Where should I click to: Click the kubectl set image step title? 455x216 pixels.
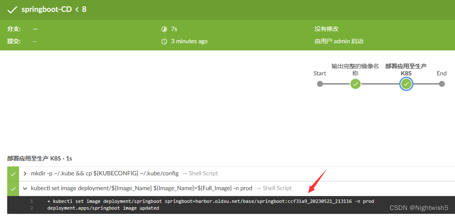142,188
